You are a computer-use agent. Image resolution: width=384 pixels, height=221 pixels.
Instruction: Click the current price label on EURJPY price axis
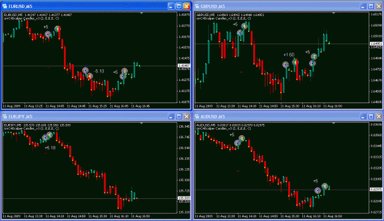[x=184, y=198]
